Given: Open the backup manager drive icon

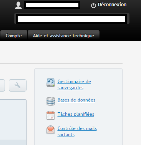Looking at the screenshot, I should (x=51, y=83).
